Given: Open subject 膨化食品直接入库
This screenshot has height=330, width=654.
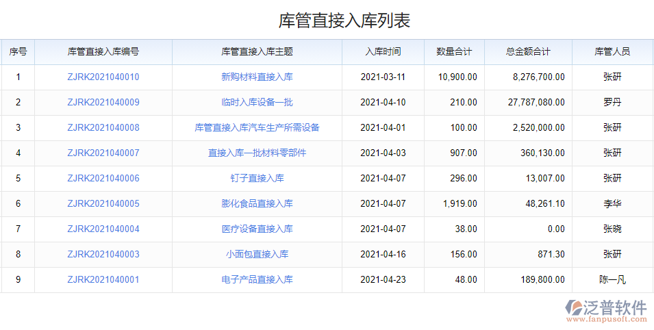Looking at the screenshot, I should [257, 203].
